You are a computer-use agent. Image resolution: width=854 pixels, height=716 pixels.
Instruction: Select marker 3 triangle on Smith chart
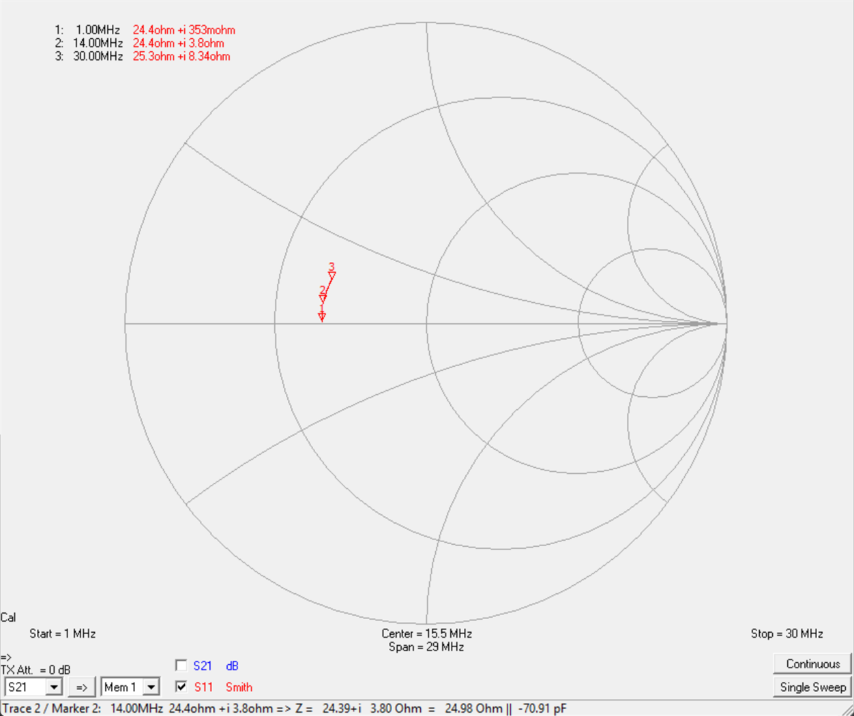coord(332,275)
